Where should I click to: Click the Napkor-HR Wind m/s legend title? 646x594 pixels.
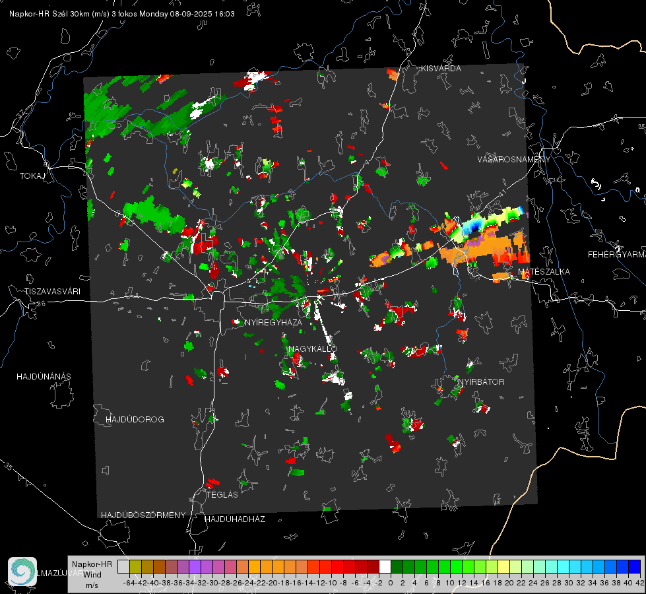point(92,574)
